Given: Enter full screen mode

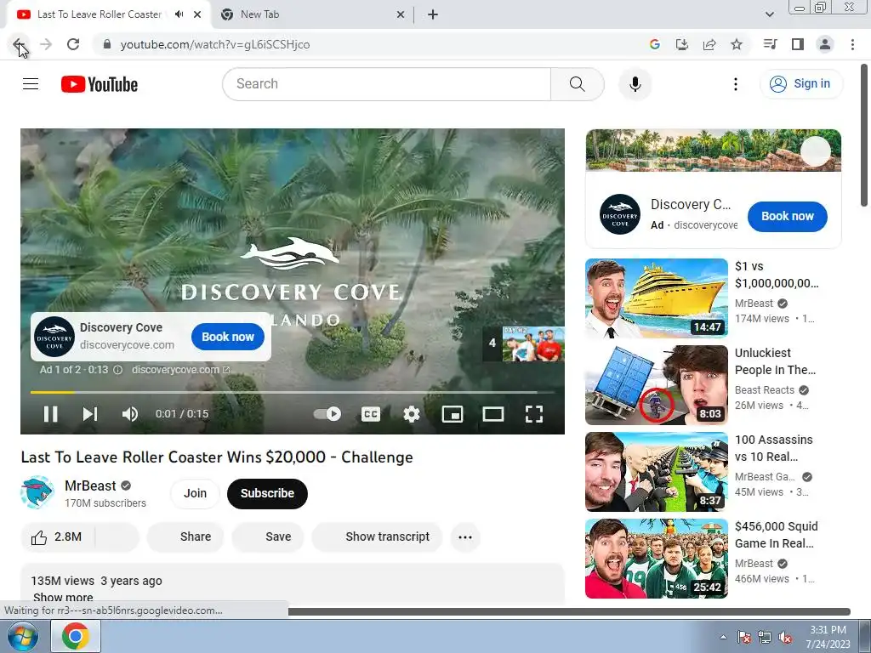Looking at the screenshot, I should 534,414.
